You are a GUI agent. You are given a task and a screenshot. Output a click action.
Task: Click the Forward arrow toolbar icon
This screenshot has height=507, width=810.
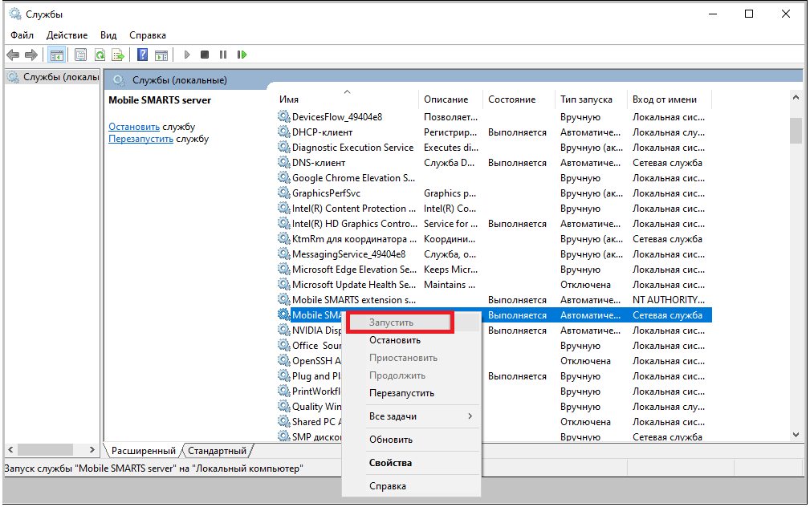31,55
